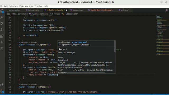The image size is (169, 95).
Task: Click the signature popup horizontal scrollbar
Action: coord(81,73)
